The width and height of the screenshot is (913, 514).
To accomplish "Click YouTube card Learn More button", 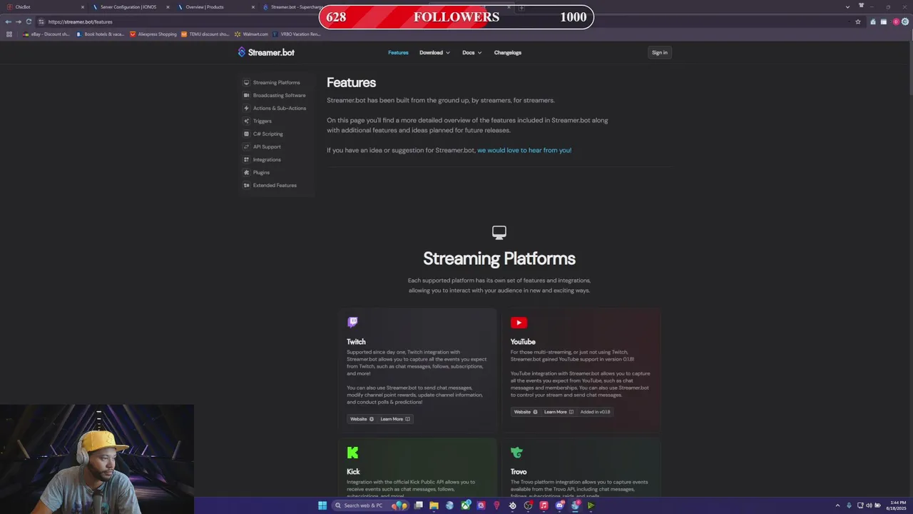I will 558,412.
